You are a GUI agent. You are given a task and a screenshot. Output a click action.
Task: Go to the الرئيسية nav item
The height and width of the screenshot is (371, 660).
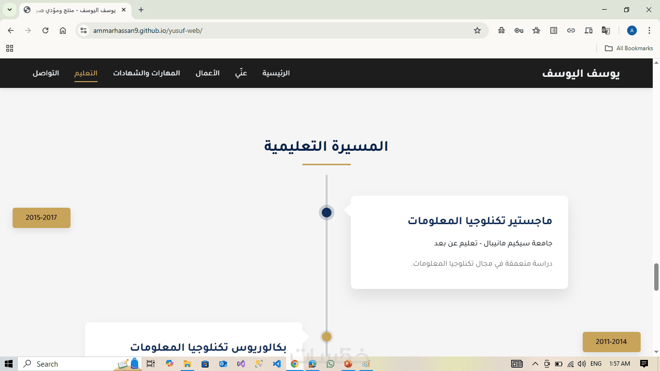coord(276,73)
